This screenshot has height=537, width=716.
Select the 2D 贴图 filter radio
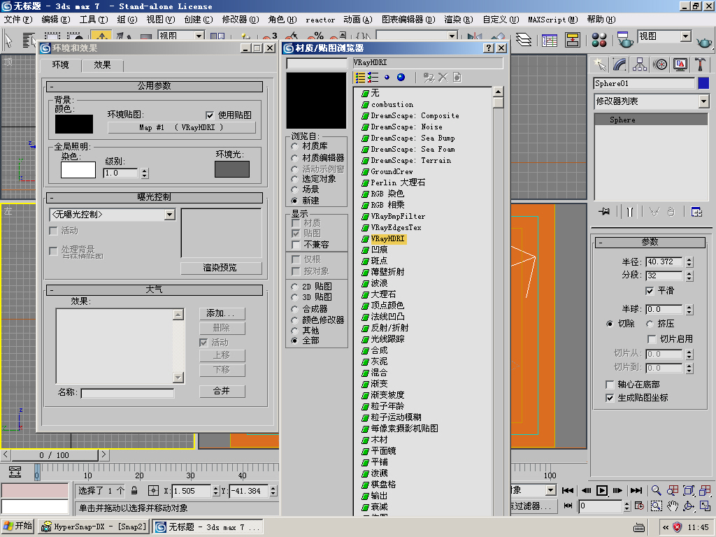coord(294,287)
